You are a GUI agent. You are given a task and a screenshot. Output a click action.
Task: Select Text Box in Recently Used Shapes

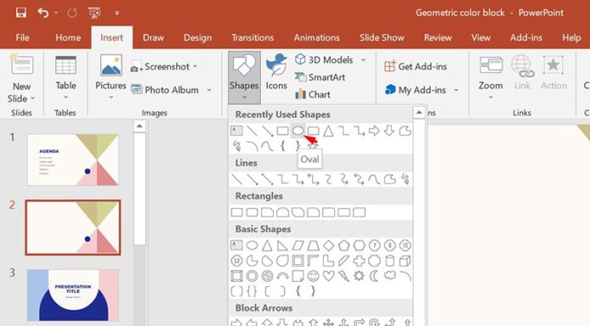point(237,131)
